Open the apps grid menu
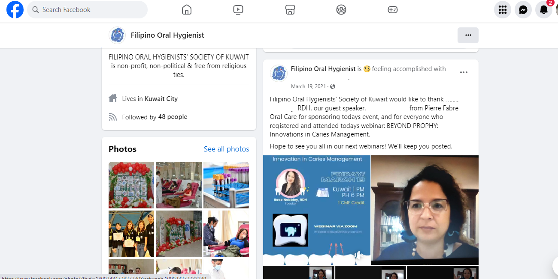 503,9
